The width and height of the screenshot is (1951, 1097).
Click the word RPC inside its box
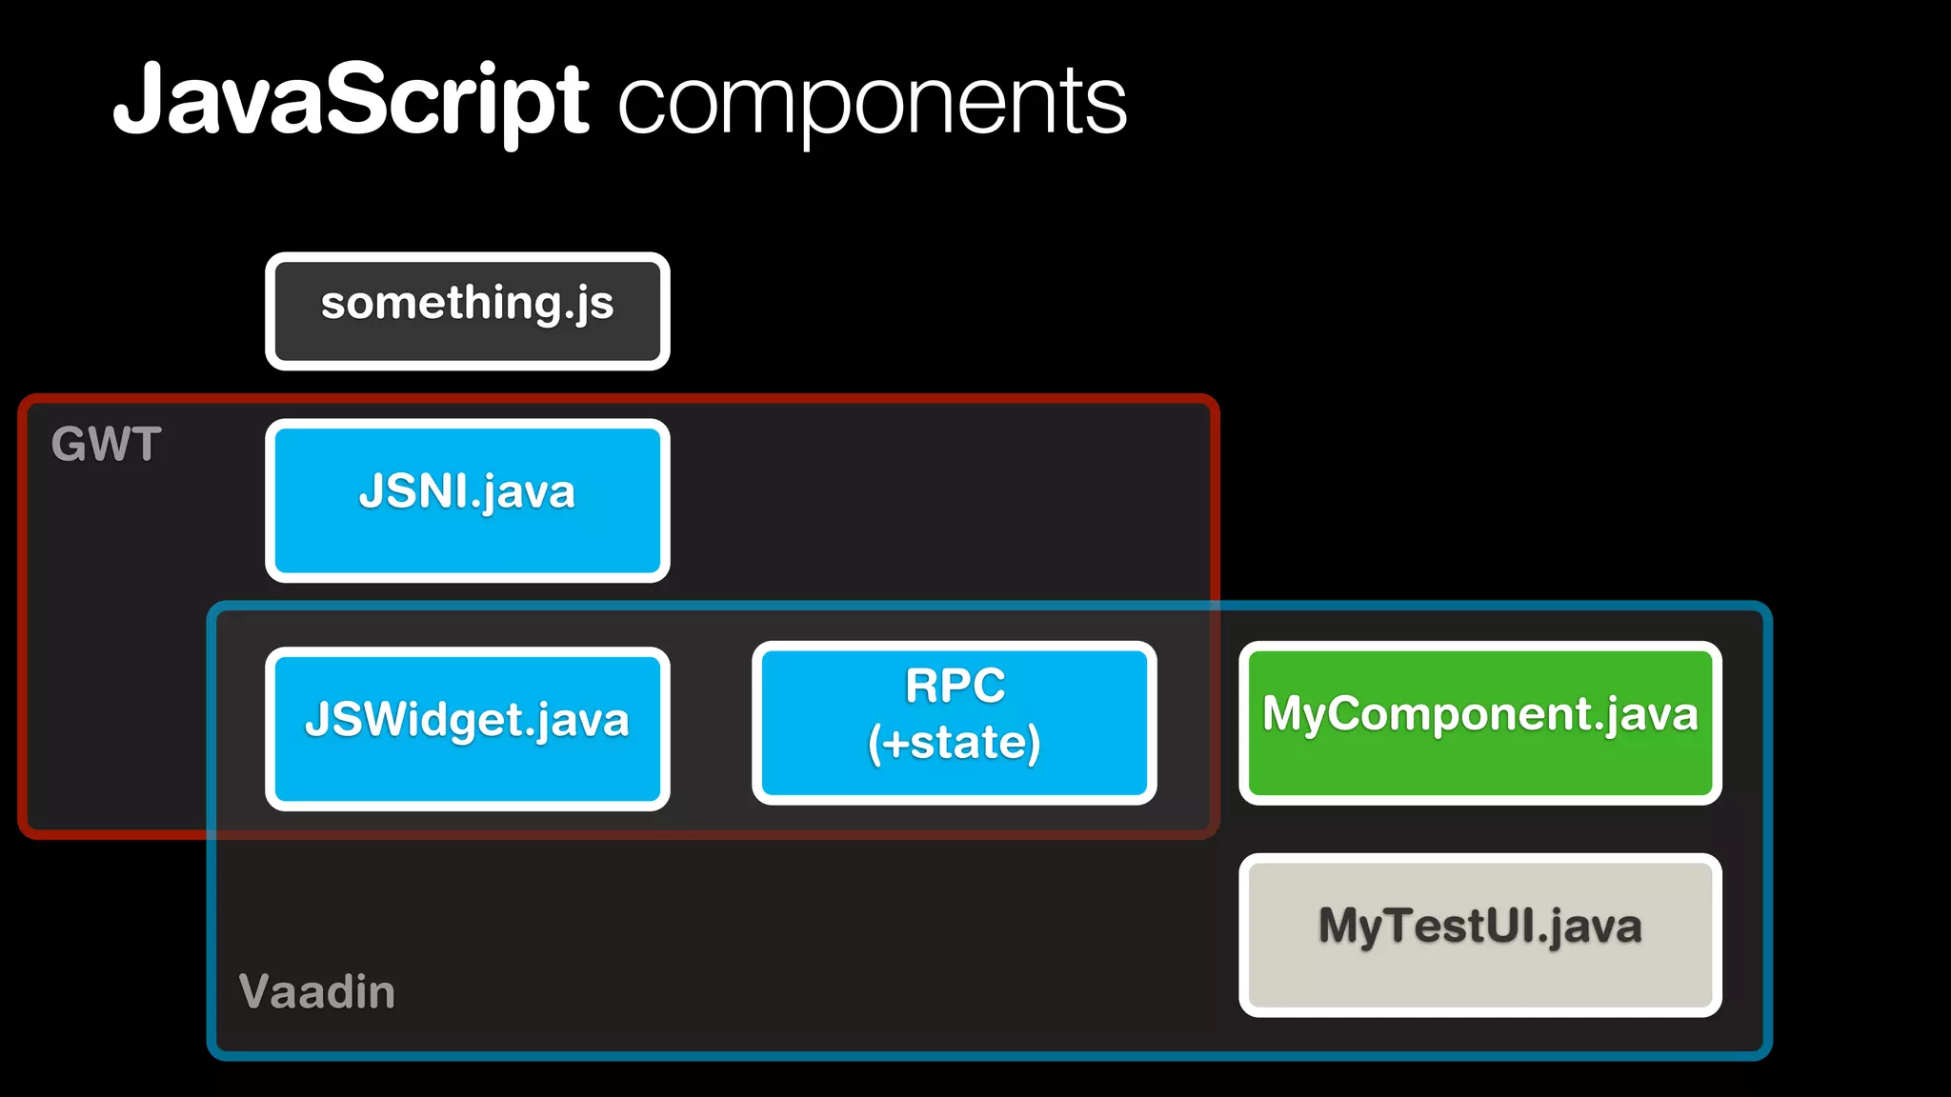(955, 686)
